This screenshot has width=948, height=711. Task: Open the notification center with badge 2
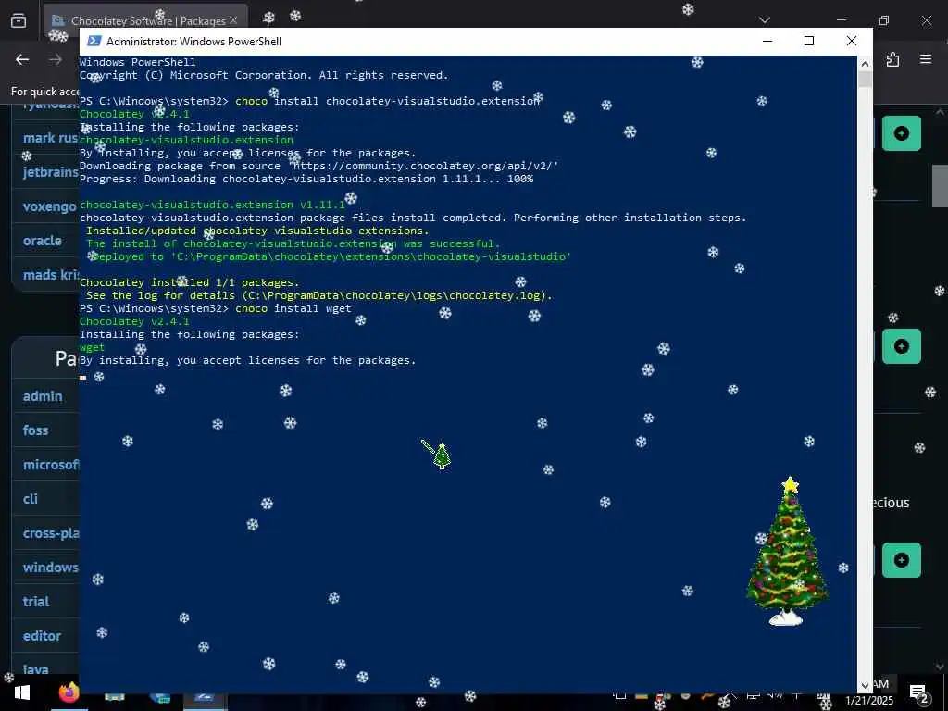919,692
